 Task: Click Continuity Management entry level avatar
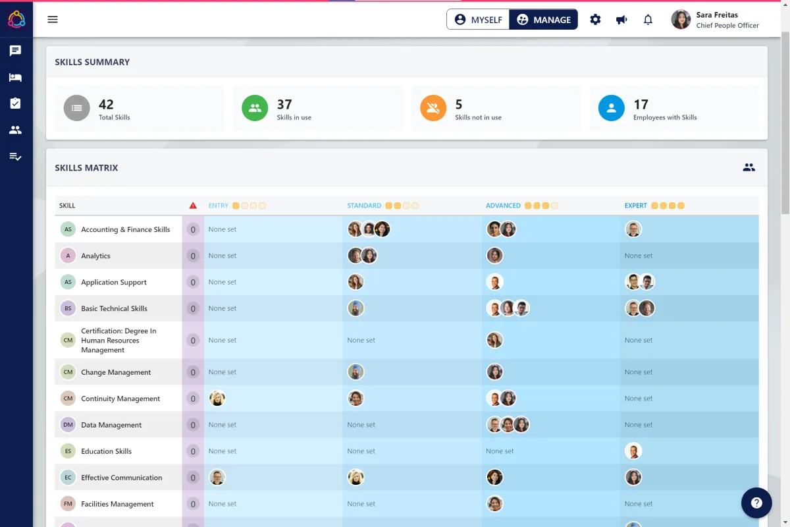click(217, 399)
